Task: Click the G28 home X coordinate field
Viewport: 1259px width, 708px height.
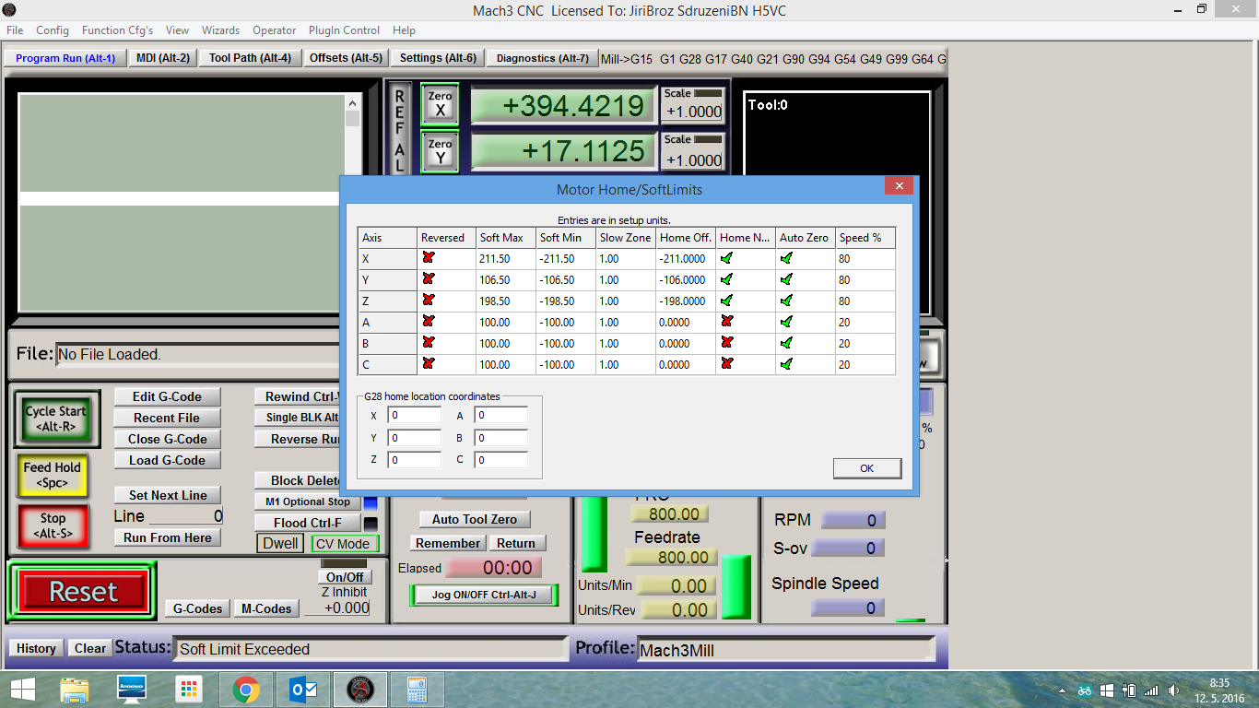Action: pos(415,415)
